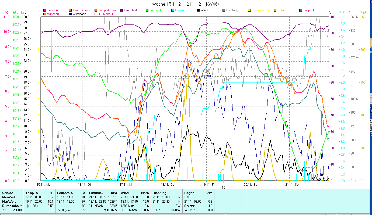
Task: Click the chart title Woche 15.11.21 - 21.11.21 (KW46)
Action: coord(185,4)
